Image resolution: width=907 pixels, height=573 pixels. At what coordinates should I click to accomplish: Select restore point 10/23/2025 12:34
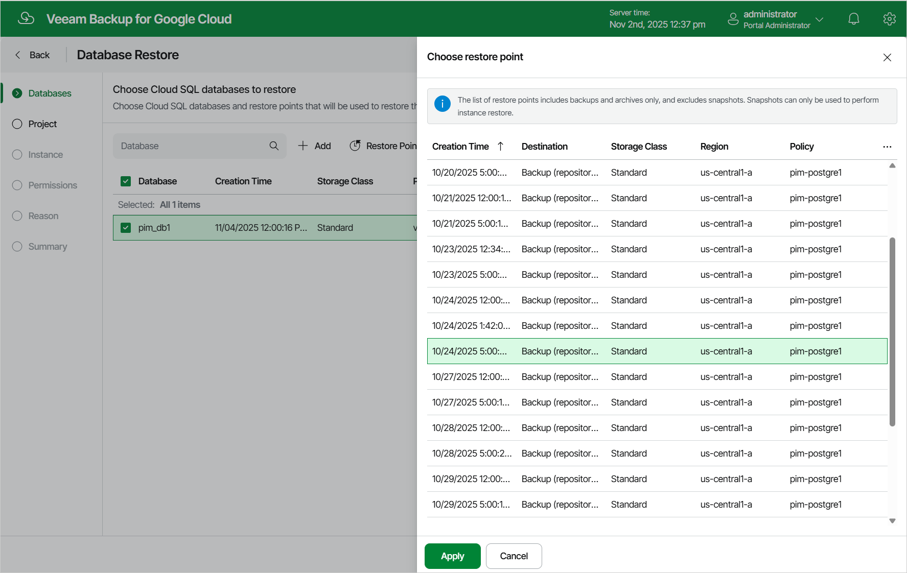(x=657, y=249)
